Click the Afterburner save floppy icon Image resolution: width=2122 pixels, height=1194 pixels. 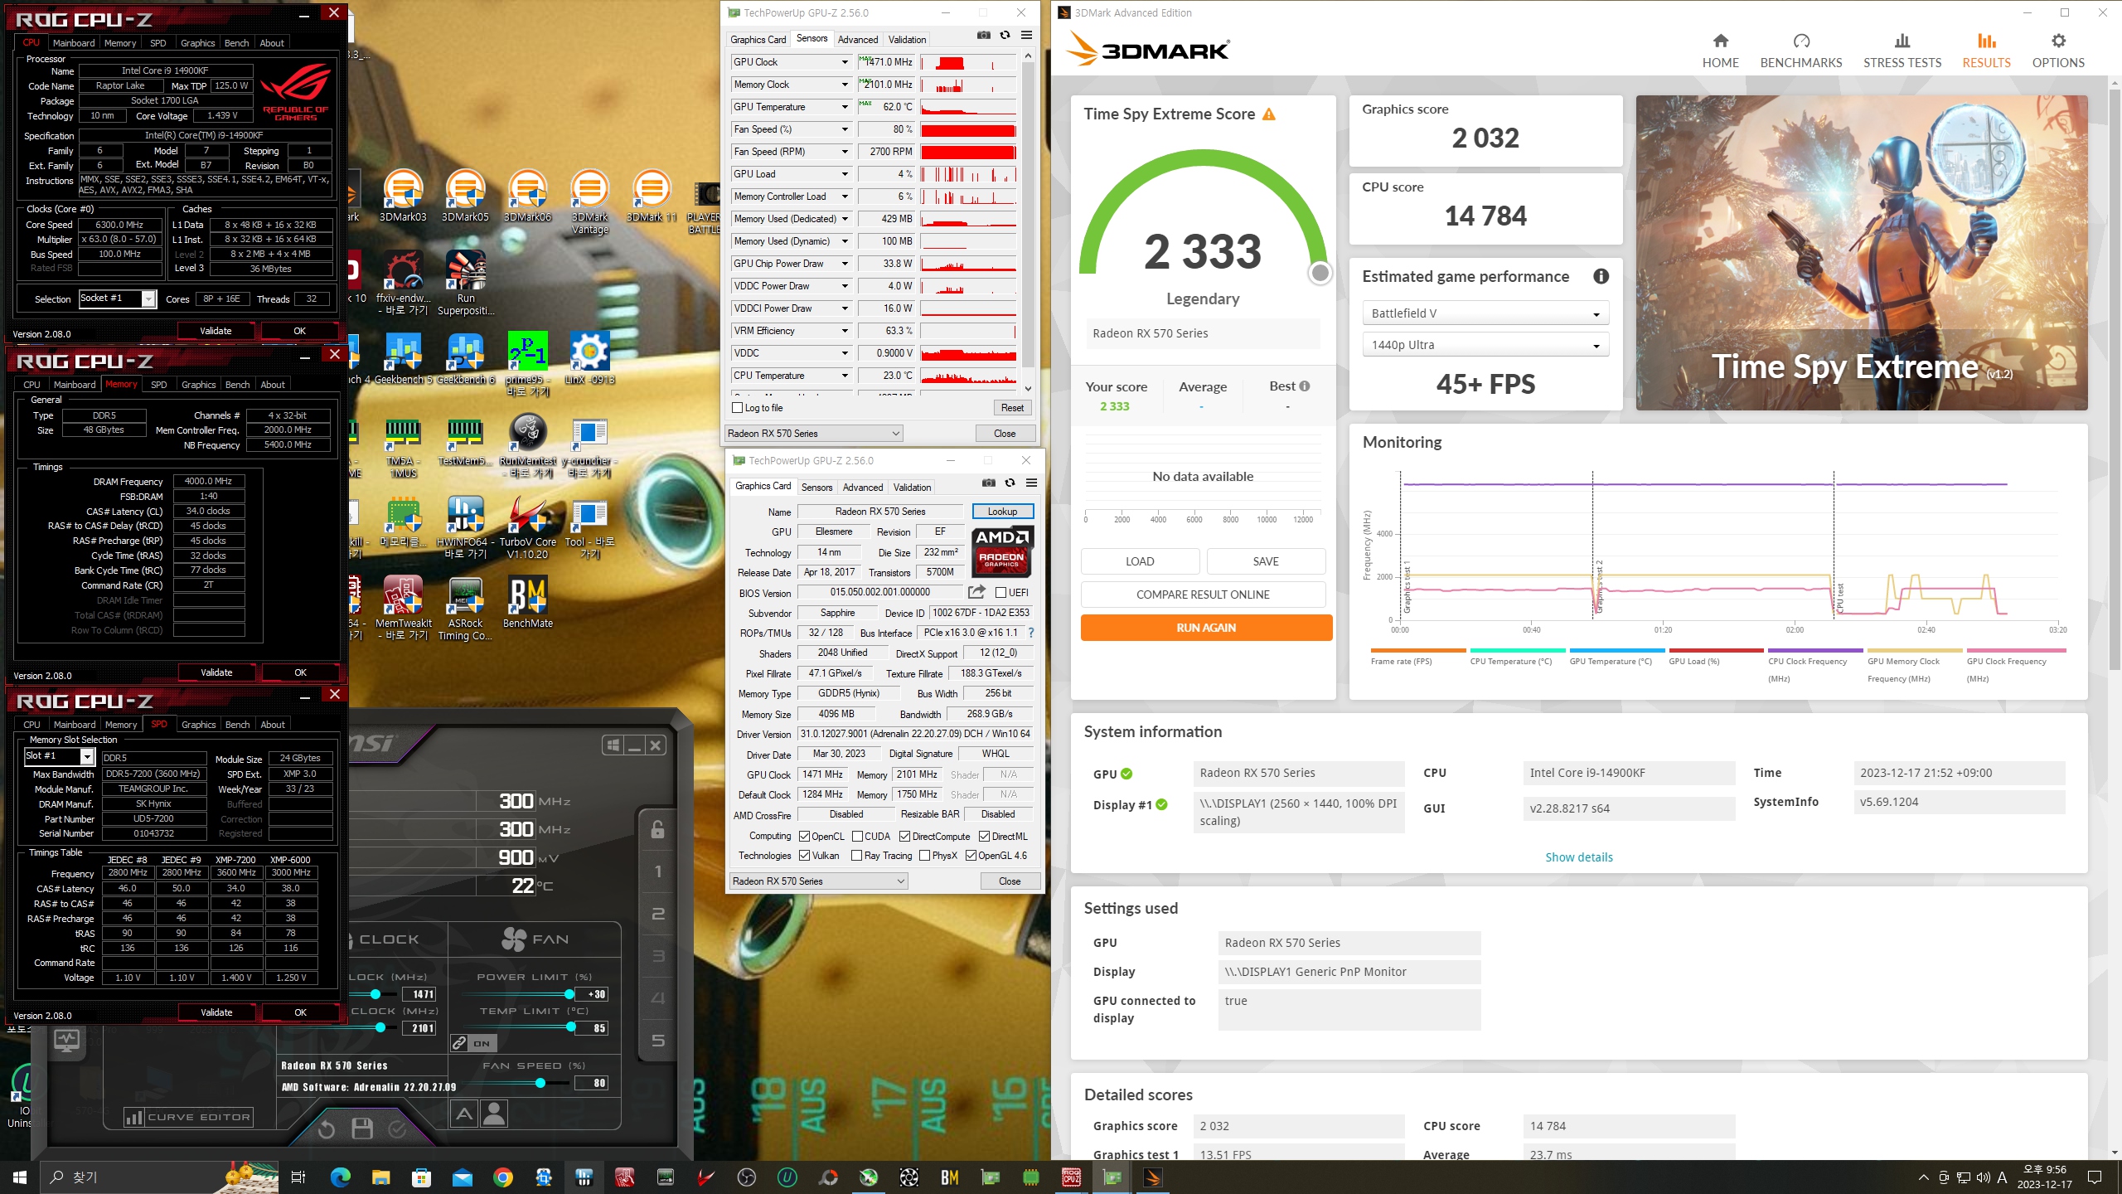[361, 1129]
